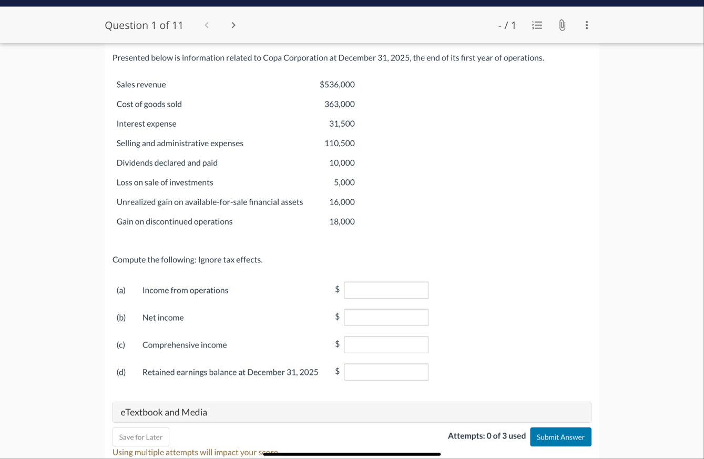This screenshot has height=459, width=704.
Task: Click the Income from operations input field
Action: point(386,290)
